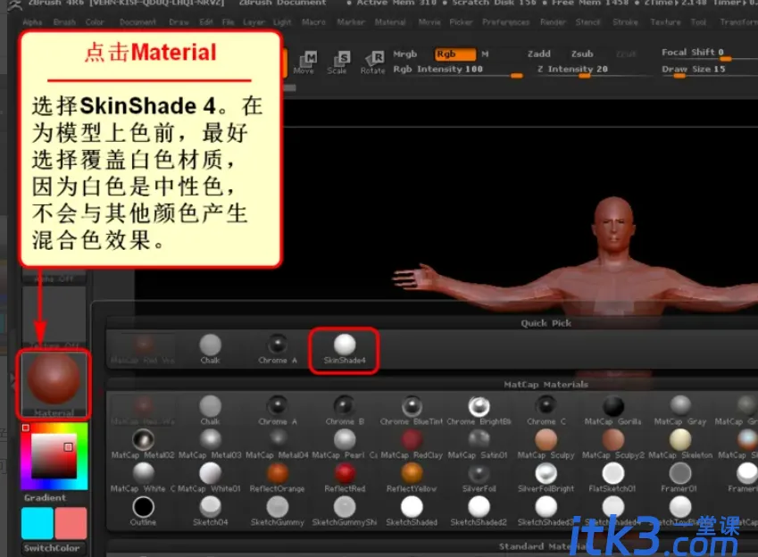Viewport: 758px width, 557px height.
Task: Open the Preferences menu
Action: coord(505,22)
